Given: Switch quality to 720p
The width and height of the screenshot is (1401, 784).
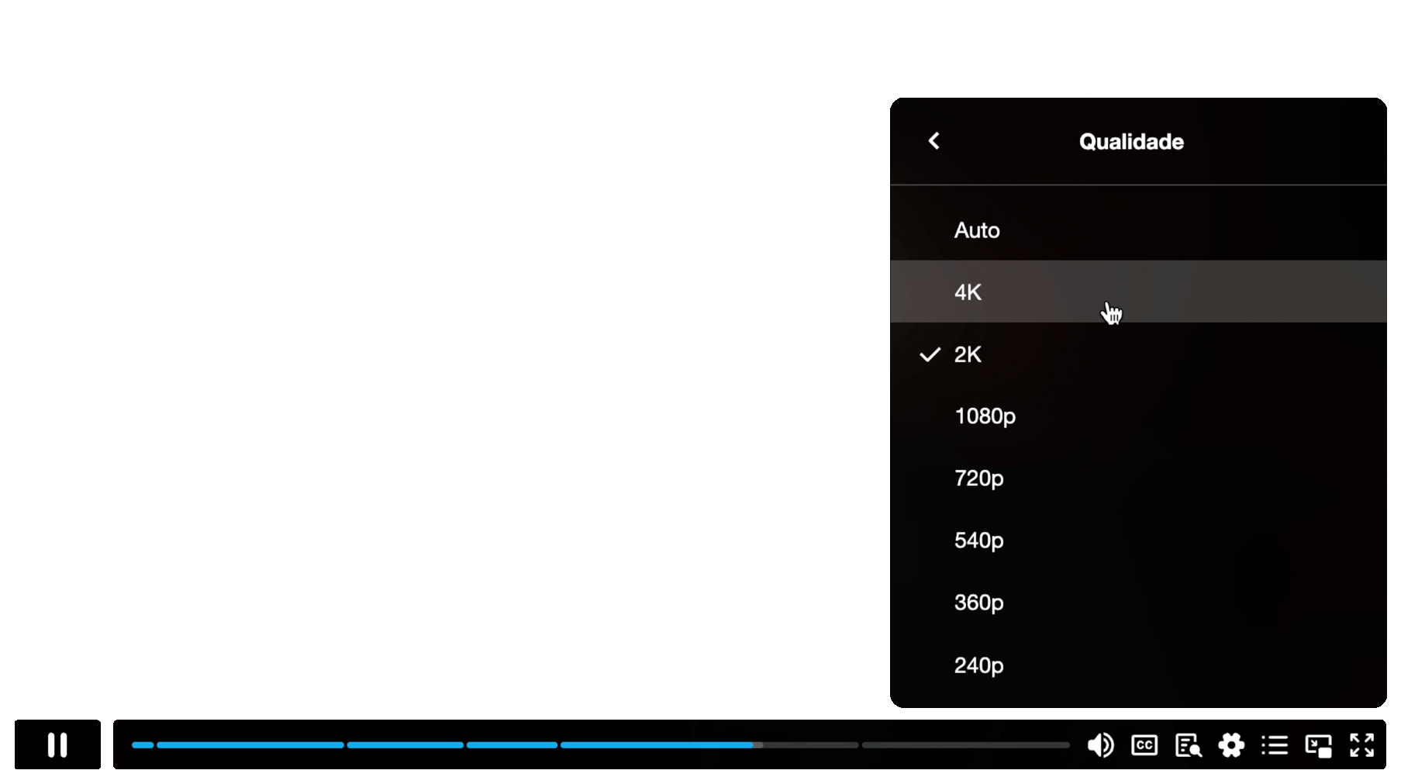Looking at the screenshot, I should [1138, 478].
